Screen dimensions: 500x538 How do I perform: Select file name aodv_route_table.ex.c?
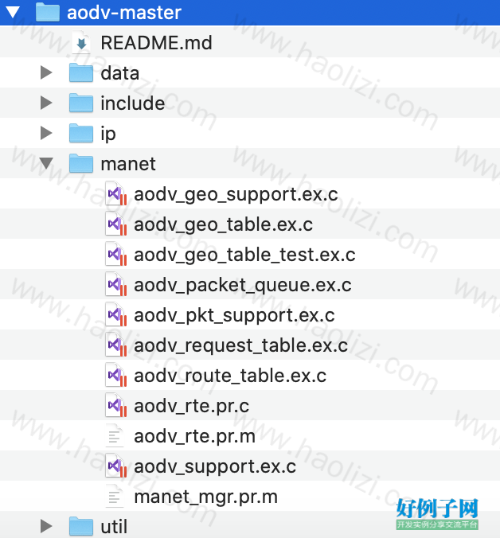(x=230, y=376)
